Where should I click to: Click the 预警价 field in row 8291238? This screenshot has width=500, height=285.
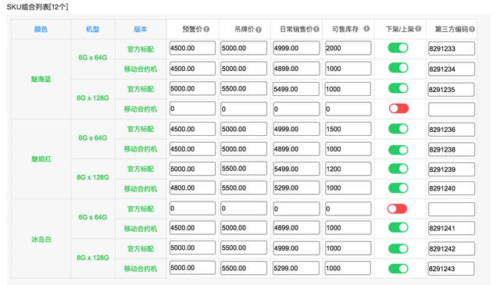[x=192, y=149]
